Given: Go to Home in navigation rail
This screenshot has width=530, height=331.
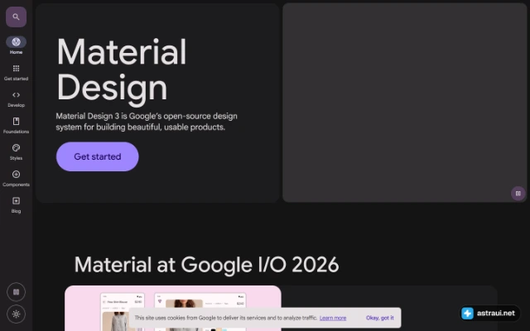Looking at the screenshot, I should click(16, 46).
